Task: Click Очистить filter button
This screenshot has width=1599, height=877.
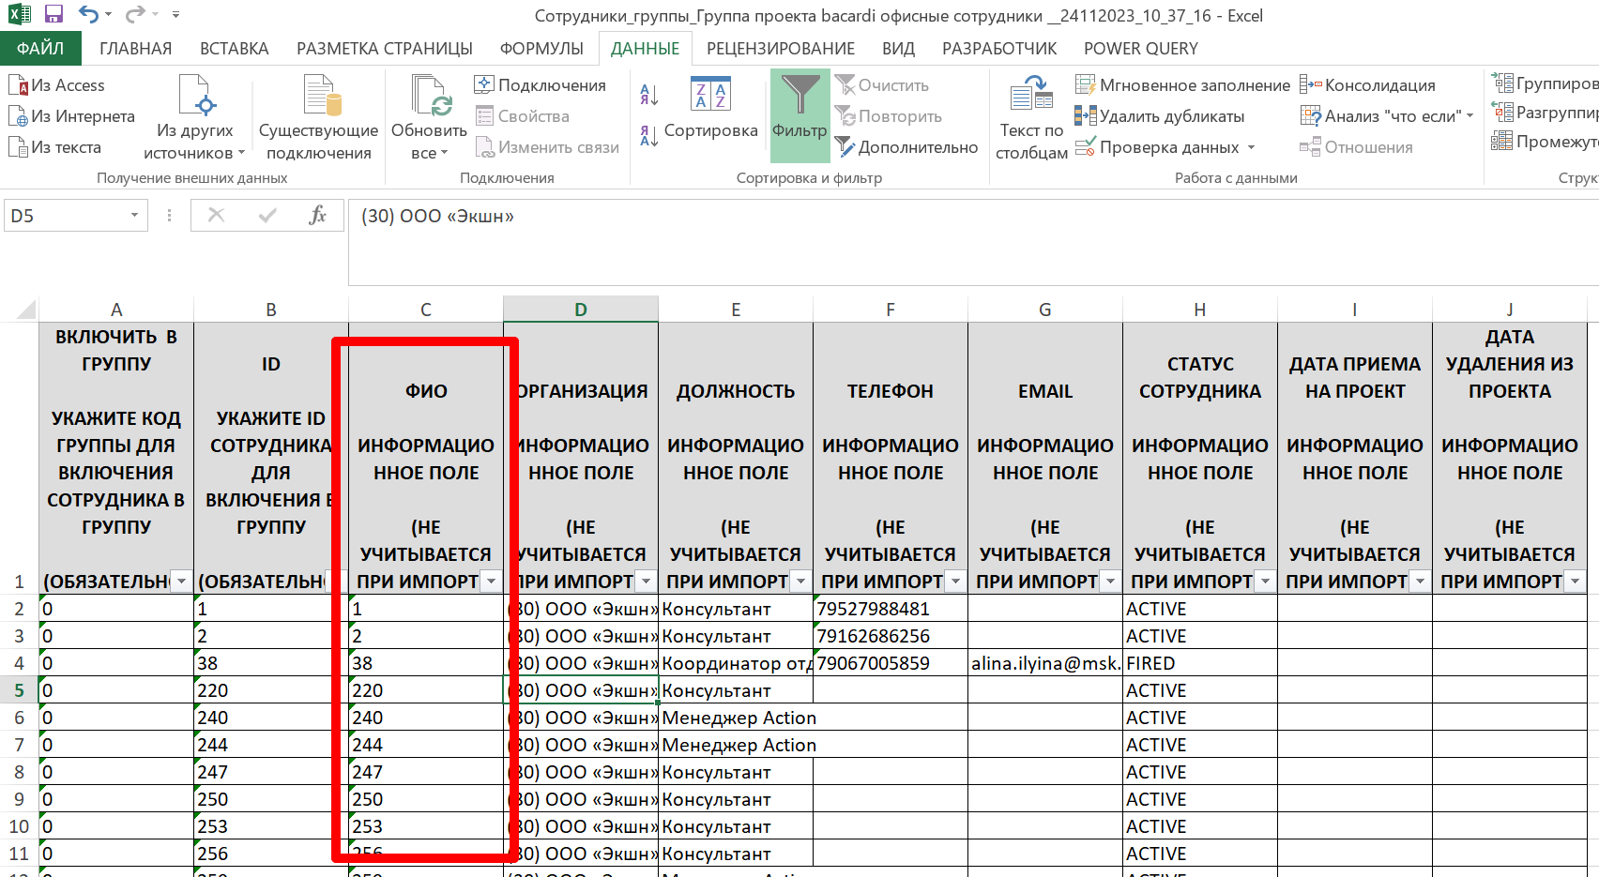Action: coord(883,85)
